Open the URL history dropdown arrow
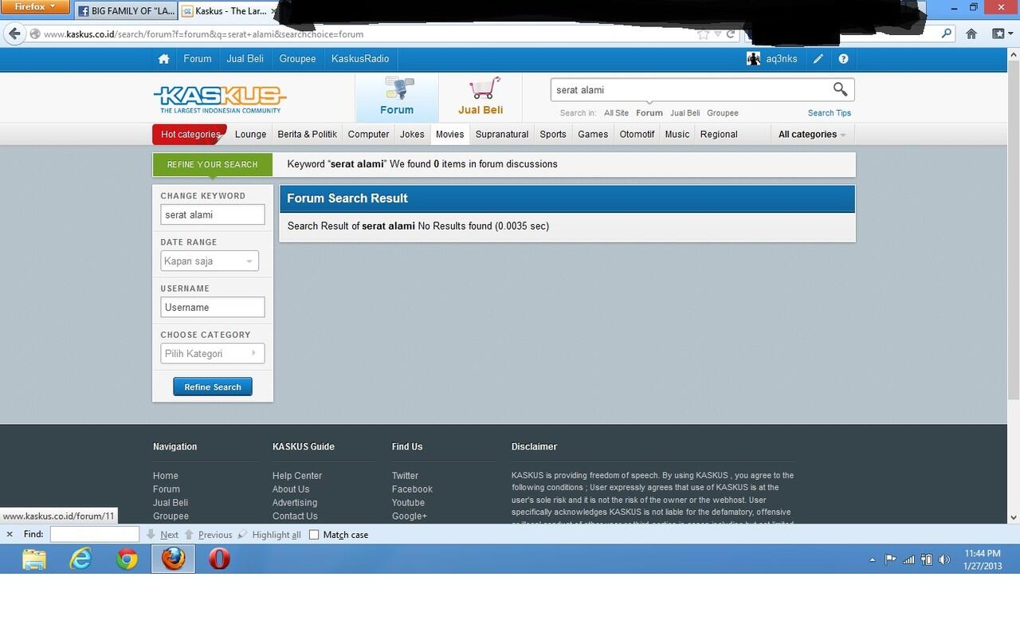 [718, 34]
